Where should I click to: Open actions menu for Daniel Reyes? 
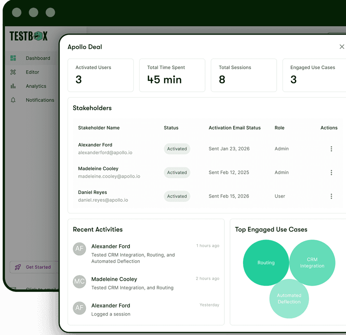pos(331,196)
